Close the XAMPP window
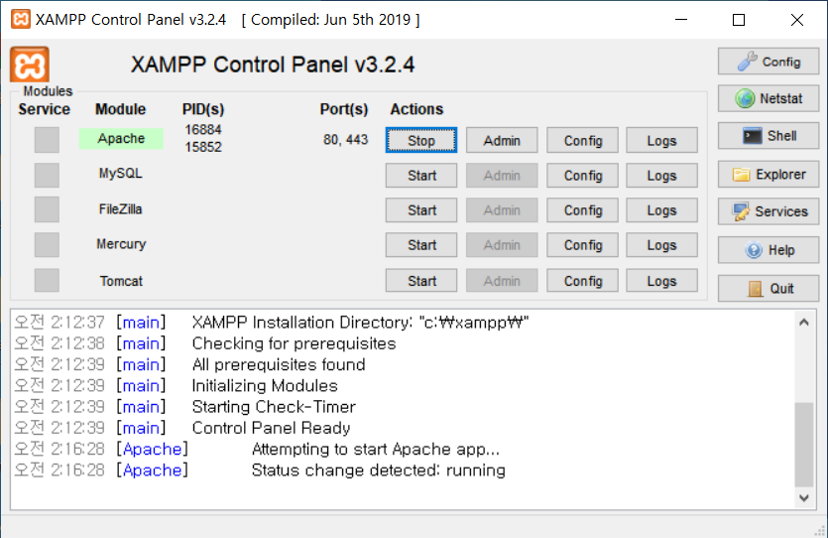The image size is (828, 538). pos(797,20)
